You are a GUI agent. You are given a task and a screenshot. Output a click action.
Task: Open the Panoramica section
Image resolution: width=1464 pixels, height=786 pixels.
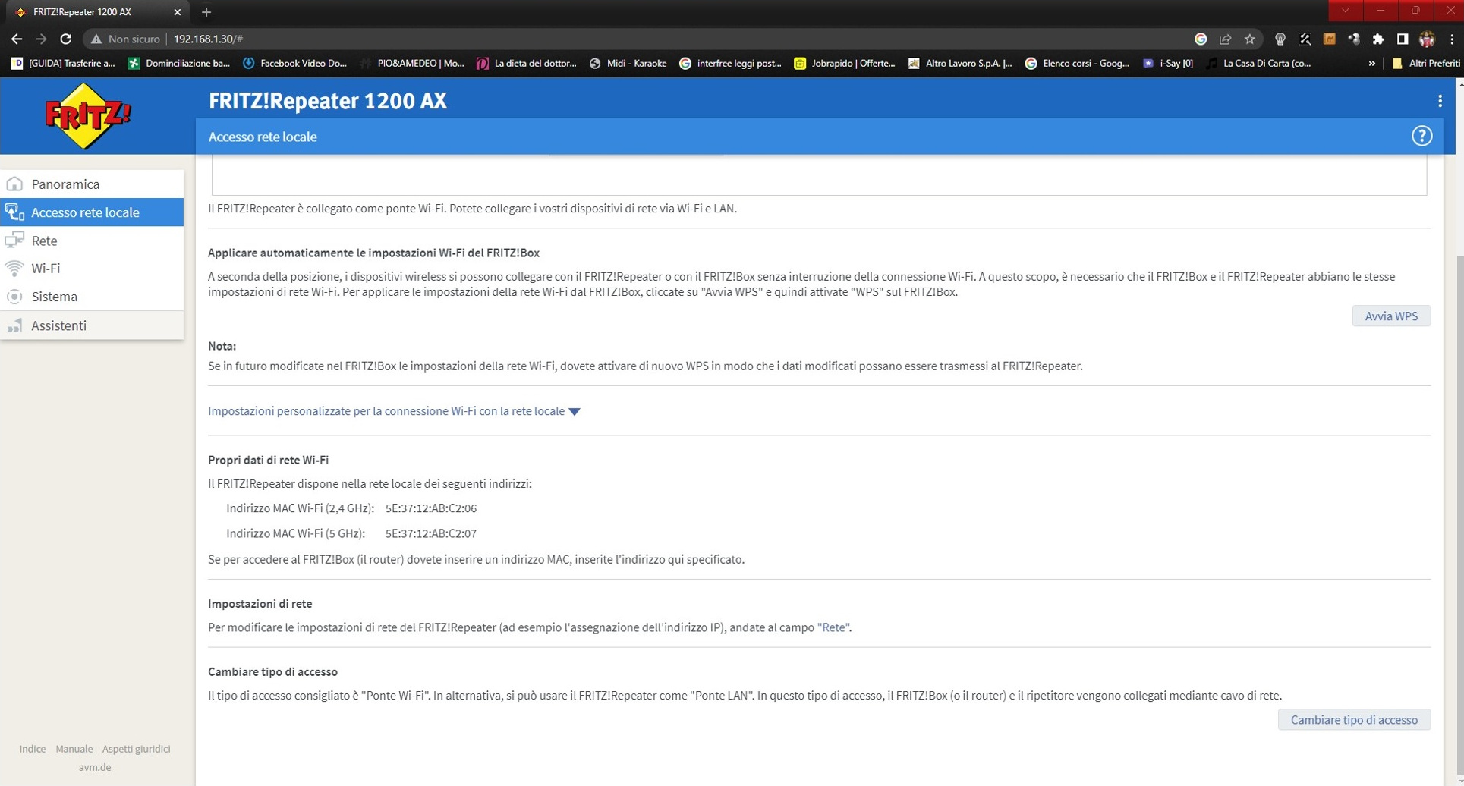[x=92, y=184]
